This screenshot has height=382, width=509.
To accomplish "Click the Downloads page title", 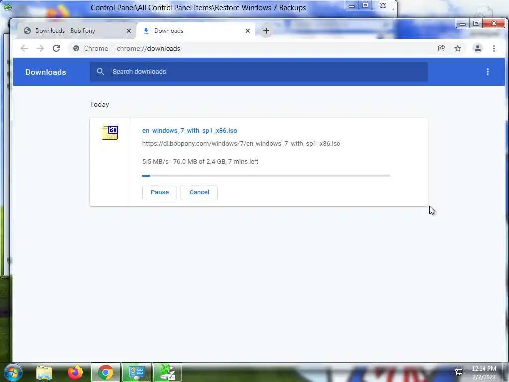I will tap(45, 72).
